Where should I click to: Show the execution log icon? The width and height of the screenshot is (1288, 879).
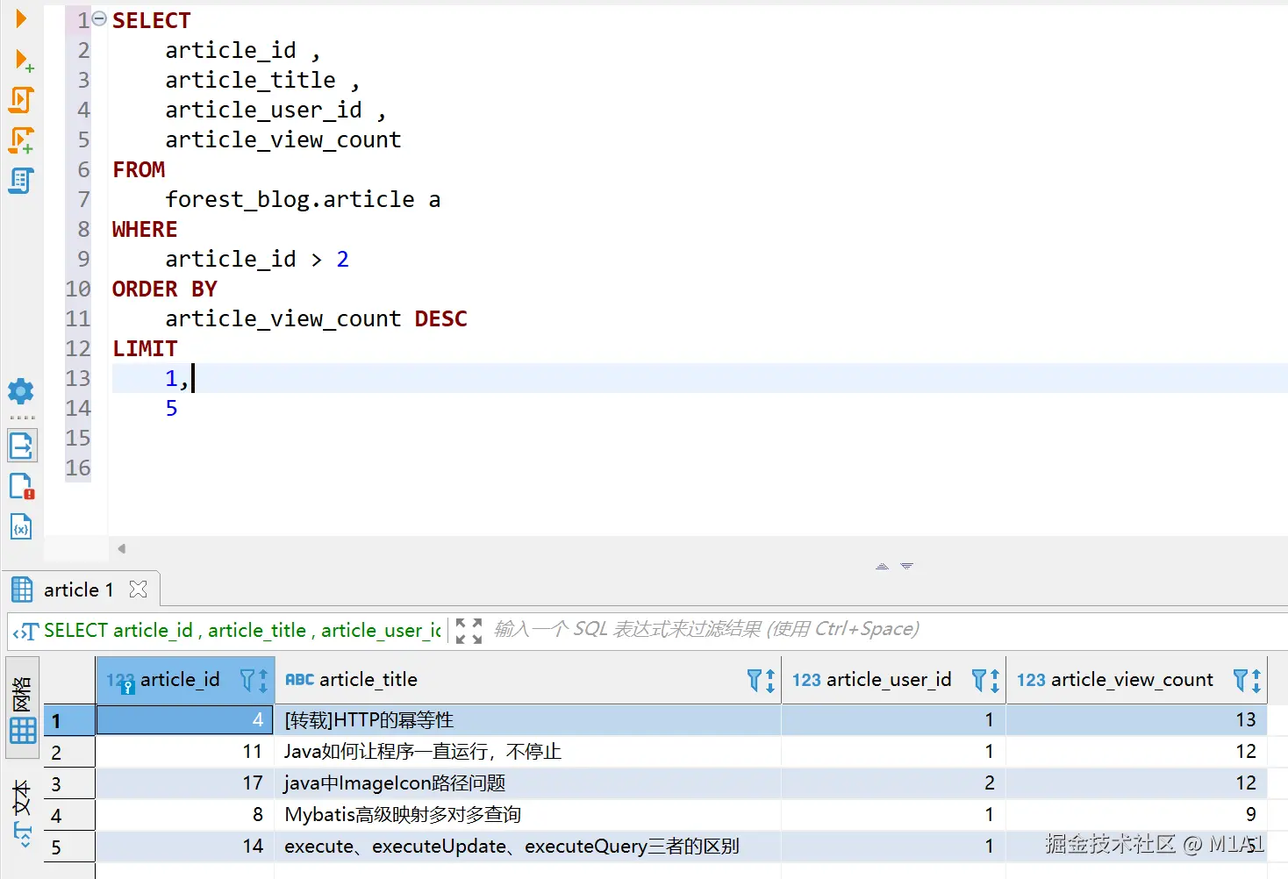(x=22, y=486)
